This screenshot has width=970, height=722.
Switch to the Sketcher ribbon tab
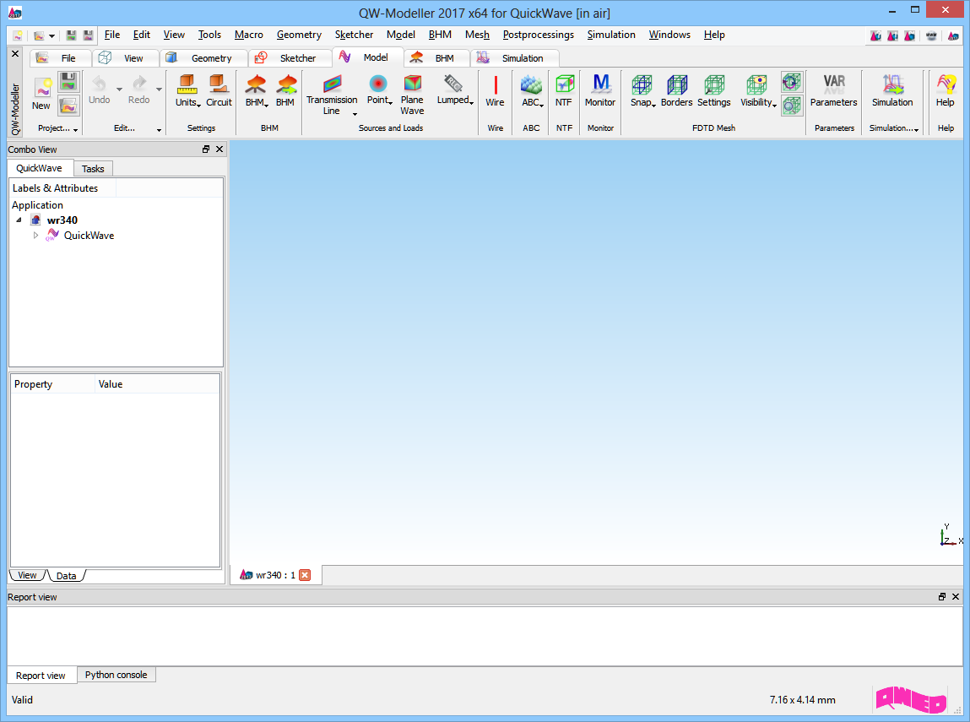[290, 58]
